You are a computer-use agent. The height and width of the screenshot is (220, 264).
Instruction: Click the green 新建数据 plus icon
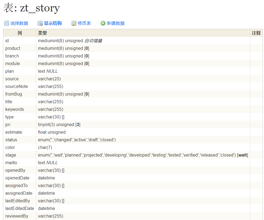pos(103,23)
